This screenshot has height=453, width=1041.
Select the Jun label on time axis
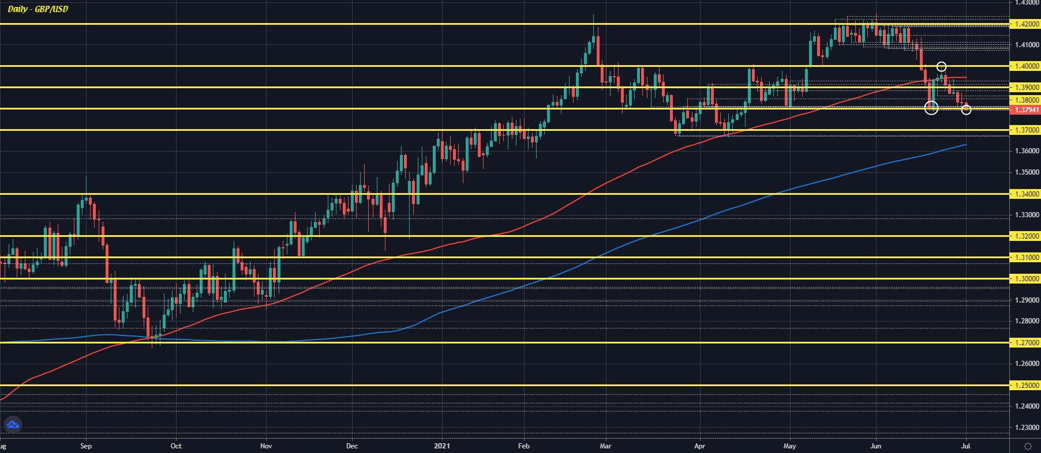(876, 446)
